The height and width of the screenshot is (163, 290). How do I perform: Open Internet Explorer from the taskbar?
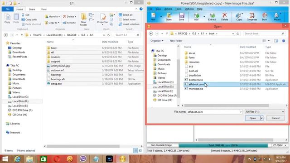[17, 159]
